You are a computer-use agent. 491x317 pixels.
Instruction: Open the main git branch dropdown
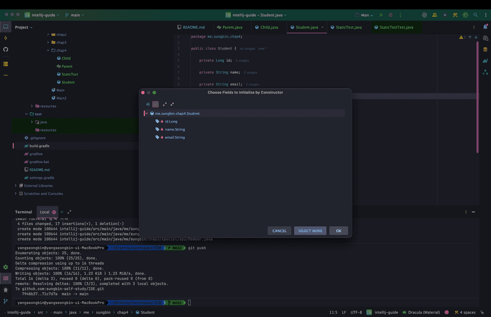(x=74, y=15)
